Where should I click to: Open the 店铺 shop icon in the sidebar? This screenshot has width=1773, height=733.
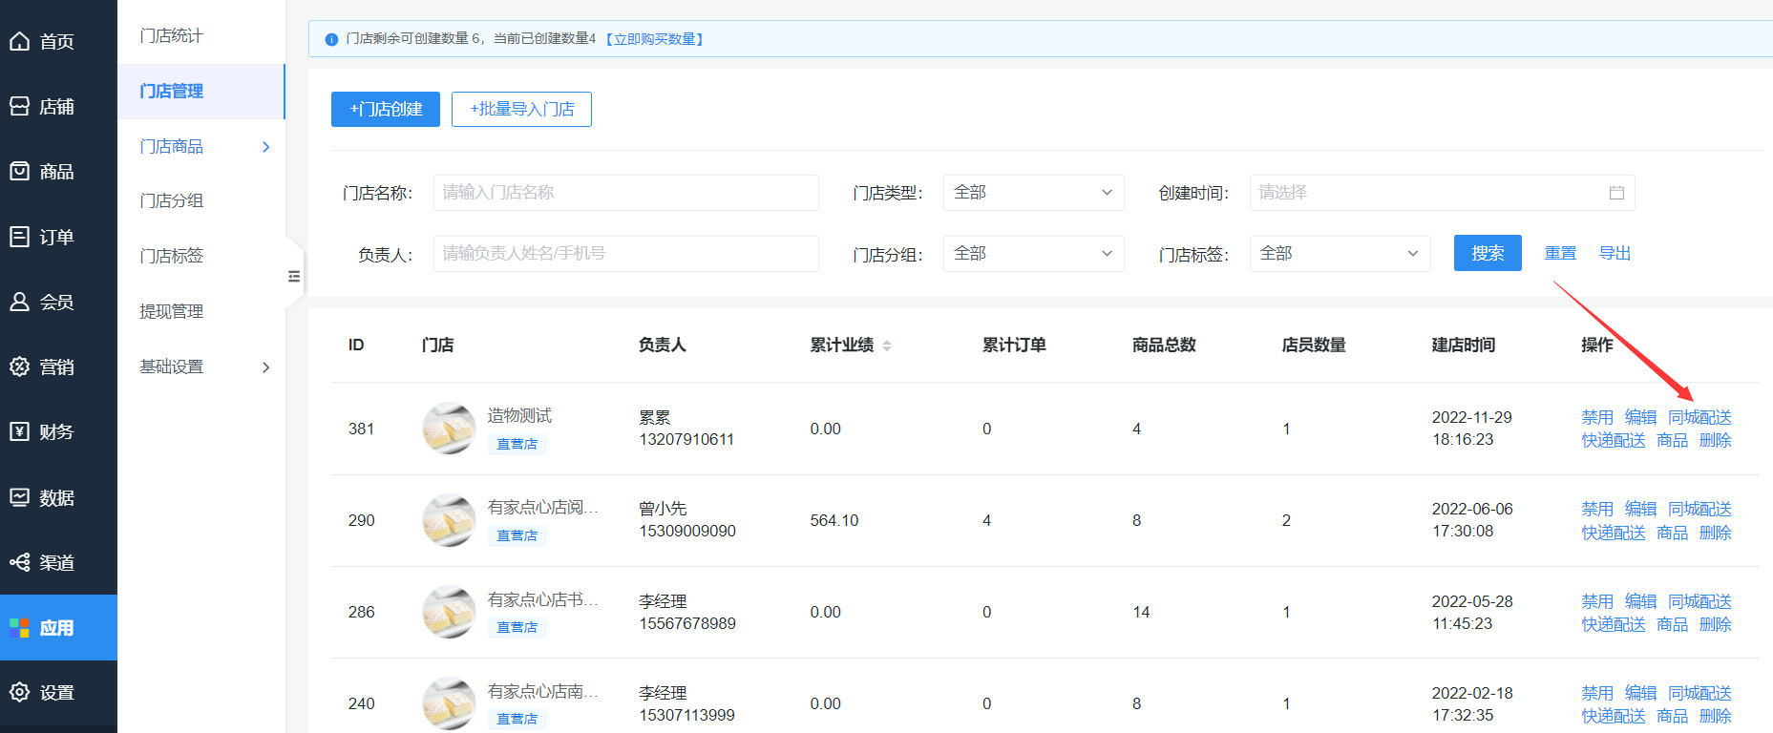[20, 106]
